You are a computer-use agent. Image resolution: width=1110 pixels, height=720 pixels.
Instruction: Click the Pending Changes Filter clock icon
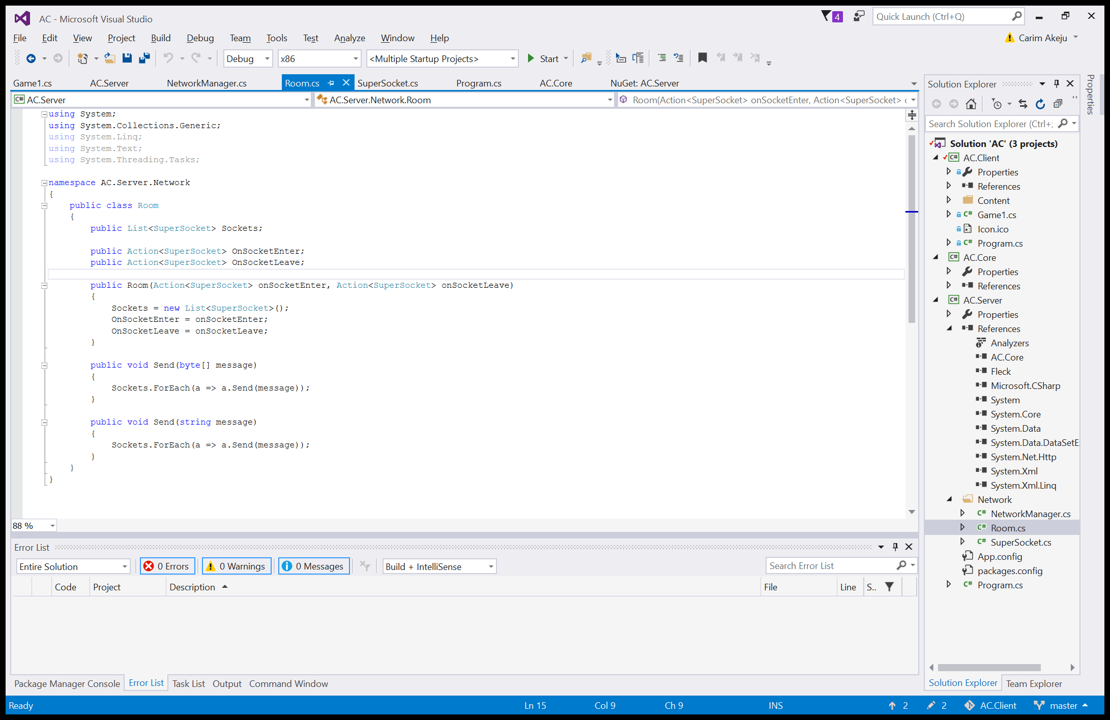997,104
